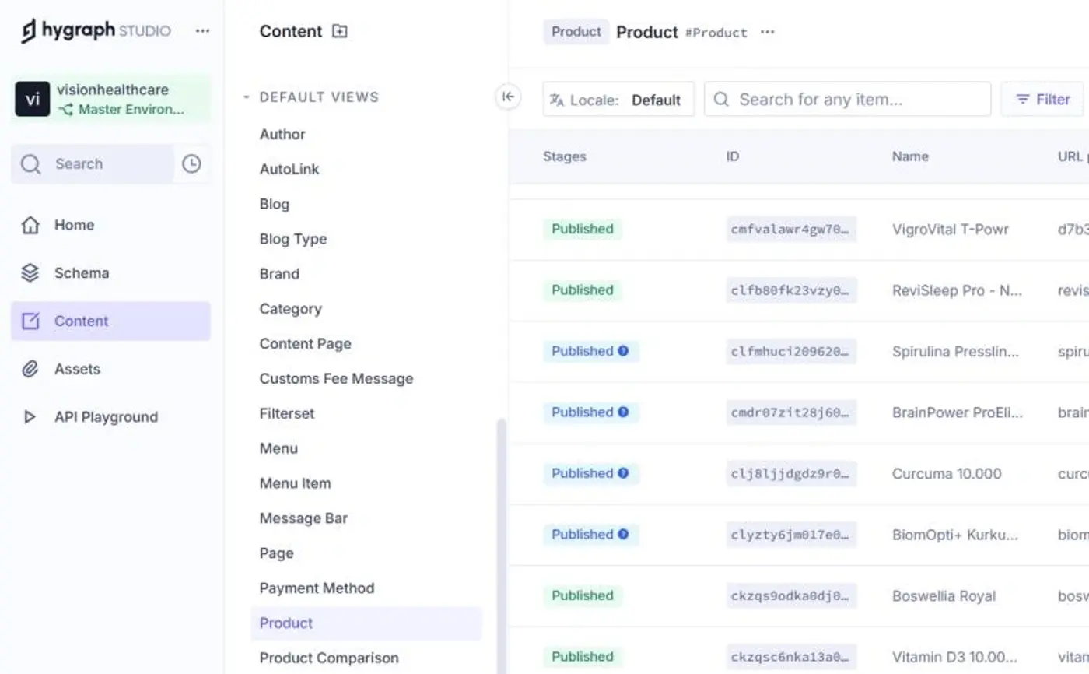The height and width of the screenshot is (674, 1089).
Task: Click the global Search box in sidebar
Action: click(x=92, y=164)
